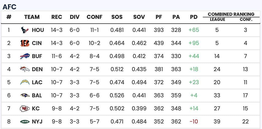
Task: Click the NYJ -10 point differential cell
Action: point(194,122)
